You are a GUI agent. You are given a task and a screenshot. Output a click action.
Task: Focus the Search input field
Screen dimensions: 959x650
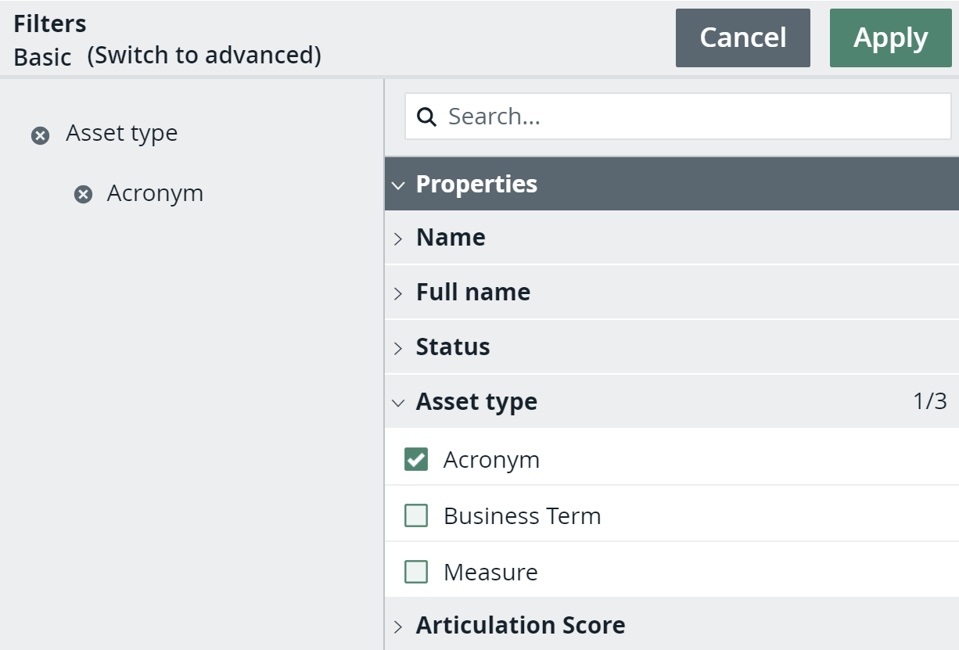click(688, 117)
